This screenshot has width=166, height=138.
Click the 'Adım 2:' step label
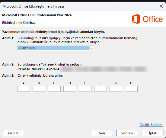point(8,64)
